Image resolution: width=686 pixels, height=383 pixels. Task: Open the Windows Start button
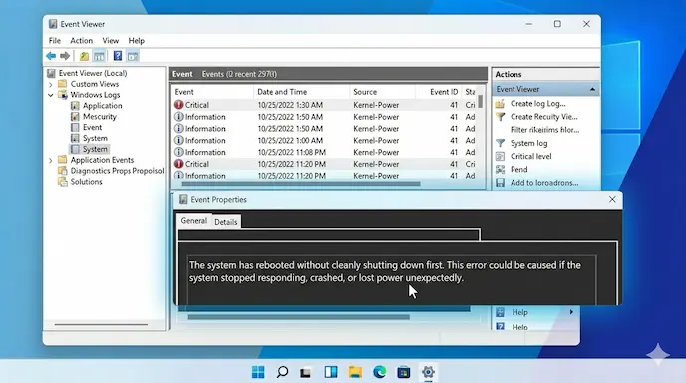258,372
